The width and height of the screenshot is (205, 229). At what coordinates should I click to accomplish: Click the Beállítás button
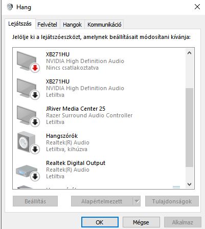[x=35, y=201]
